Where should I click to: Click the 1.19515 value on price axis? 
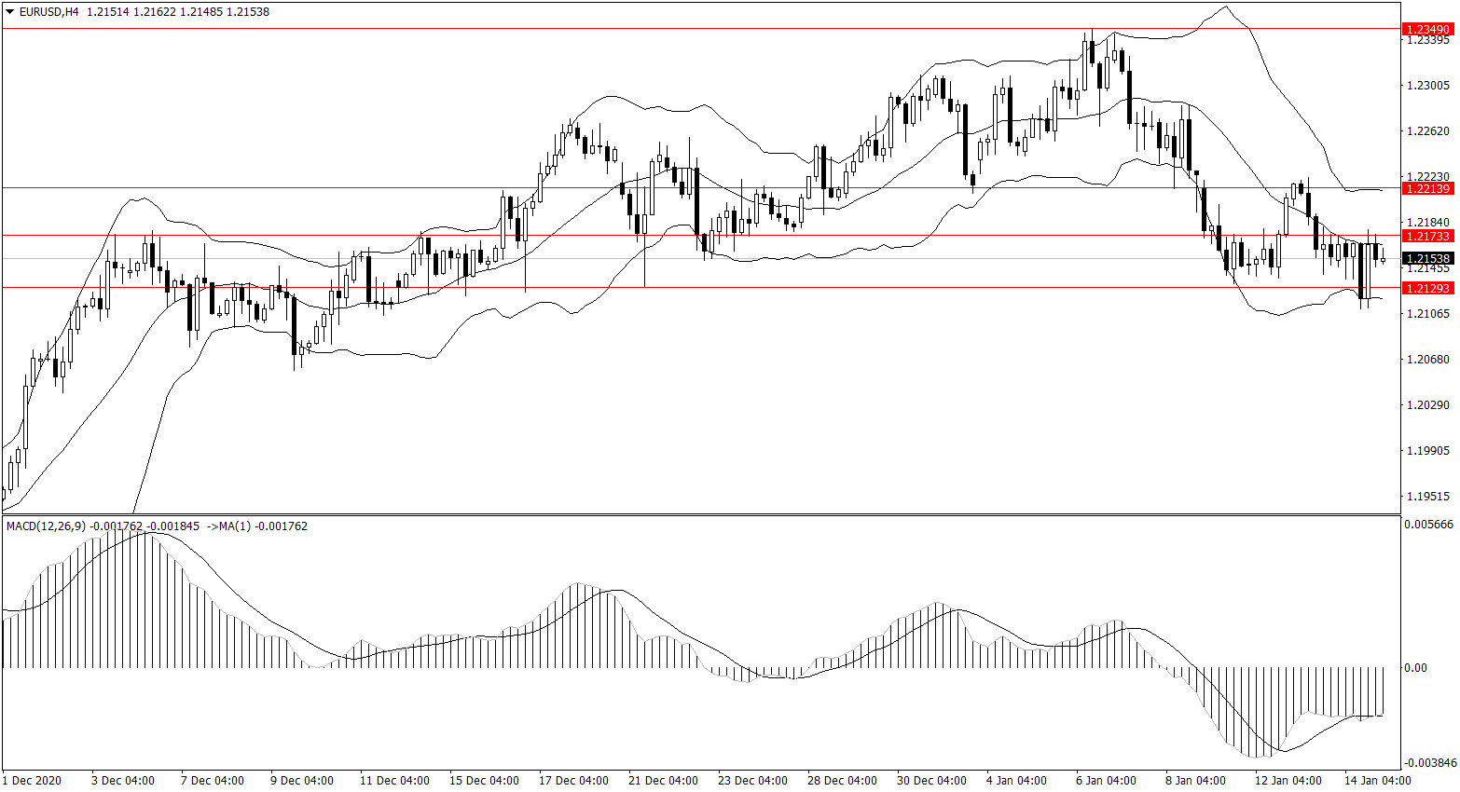tap(1427, 497)
